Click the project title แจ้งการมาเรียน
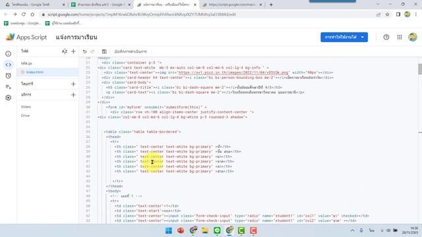 click(x=76, y=37)
